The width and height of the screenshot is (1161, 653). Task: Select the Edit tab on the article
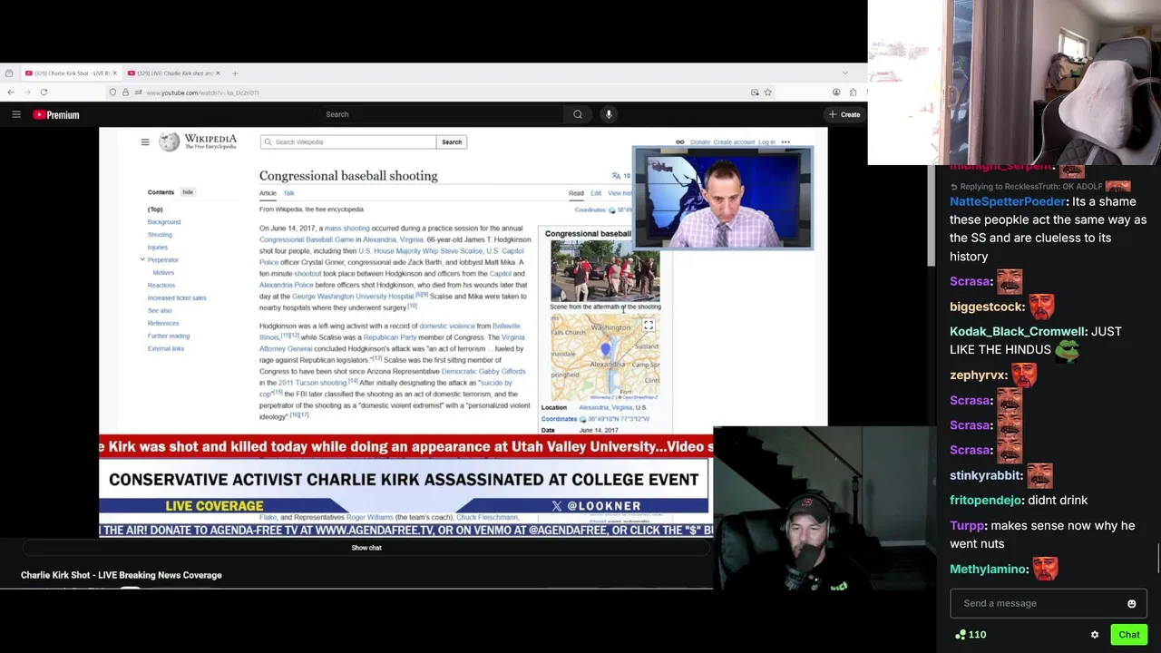point(596,193)
